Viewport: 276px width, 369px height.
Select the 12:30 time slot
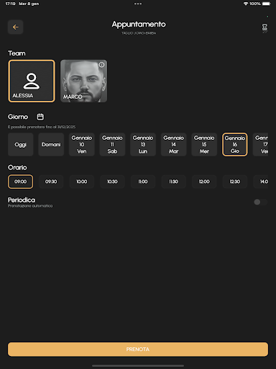[x=235, y=182]
